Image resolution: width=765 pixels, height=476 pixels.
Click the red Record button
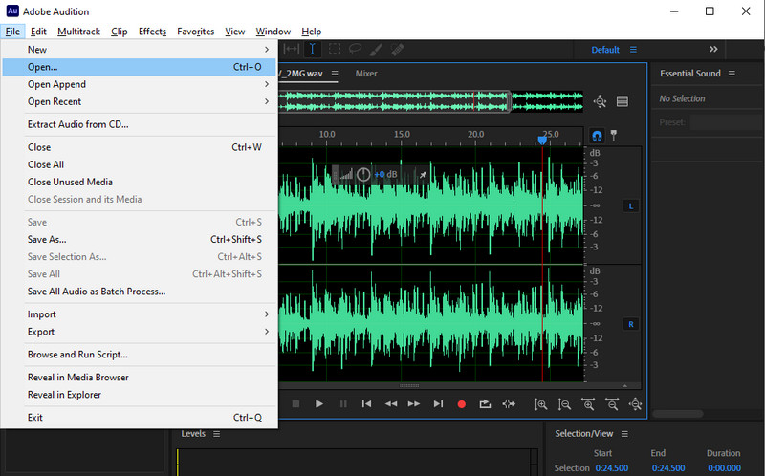pos(461,404)
